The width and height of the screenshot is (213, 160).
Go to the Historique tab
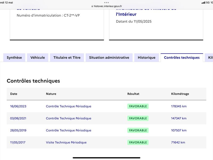[x=147, y=58]
